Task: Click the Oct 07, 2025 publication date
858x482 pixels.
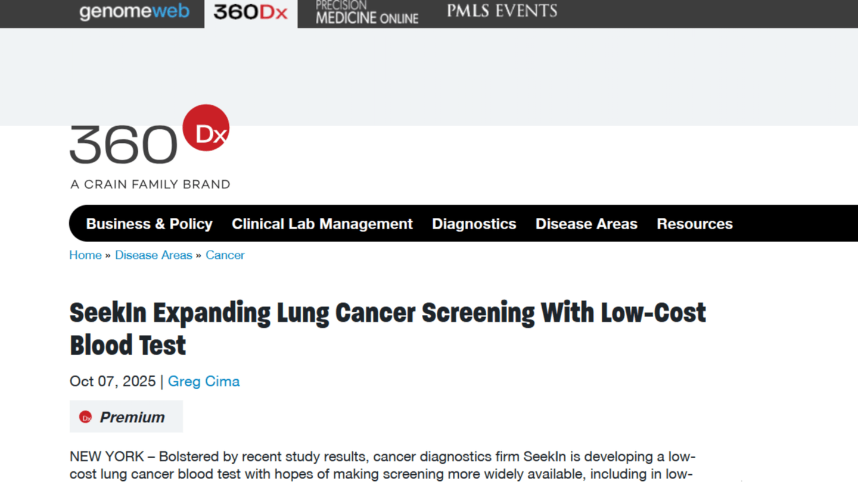Action: [113, 381]
